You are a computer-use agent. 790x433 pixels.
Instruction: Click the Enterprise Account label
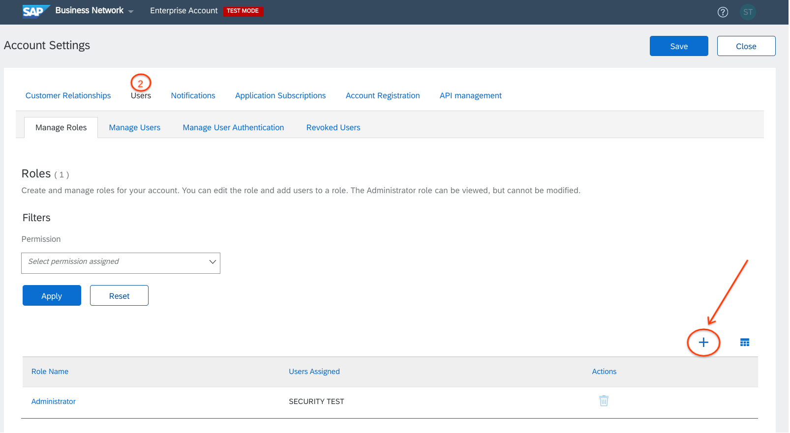coord(184,11)
